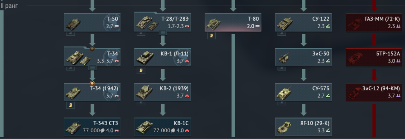This screenshot has width=405, height=139.
Task: Open the ГАЗ-ММ (72-К) locked vehicle
Action: [x=374, y=23]
